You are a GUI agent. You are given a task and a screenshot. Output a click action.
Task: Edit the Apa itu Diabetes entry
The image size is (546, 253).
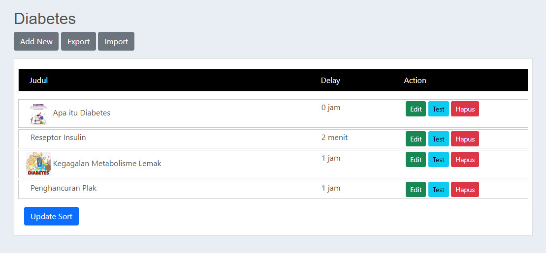click(416, 109)
